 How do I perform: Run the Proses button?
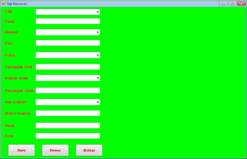[x=55, y=150]
